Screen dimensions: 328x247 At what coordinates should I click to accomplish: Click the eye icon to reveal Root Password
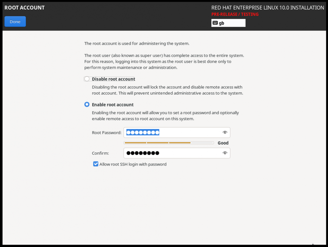pyautogui.click(x=225, y=132)
